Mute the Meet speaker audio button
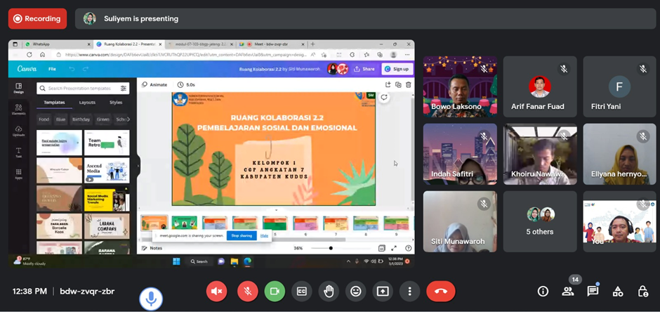This screenshot has width=660, height=312. coord(216,292)
